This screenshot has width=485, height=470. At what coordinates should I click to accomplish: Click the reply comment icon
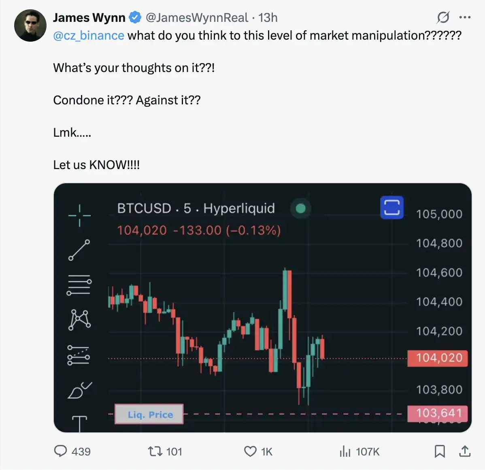click(x=60, y=451)
